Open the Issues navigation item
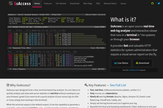163x108 pixels. click(123, 4)
